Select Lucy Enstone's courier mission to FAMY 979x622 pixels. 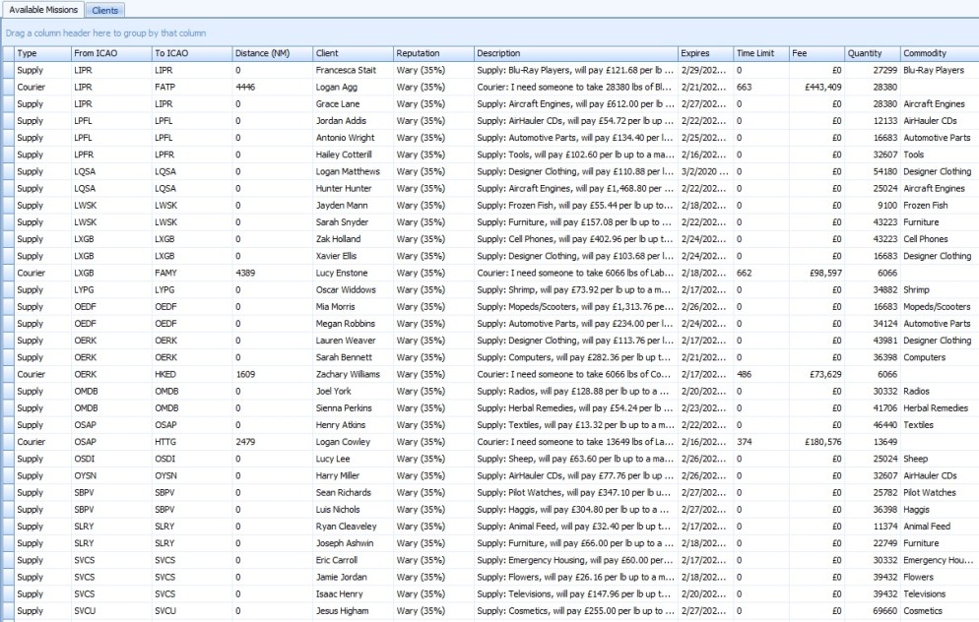point(345,273)
